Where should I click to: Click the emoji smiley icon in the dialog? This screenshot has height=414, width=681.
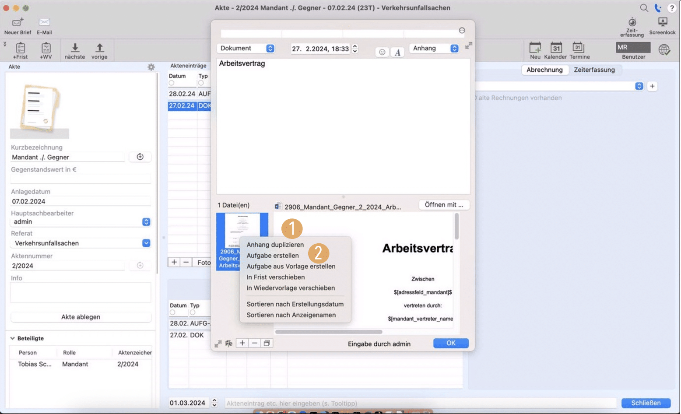tap(382, 52)
